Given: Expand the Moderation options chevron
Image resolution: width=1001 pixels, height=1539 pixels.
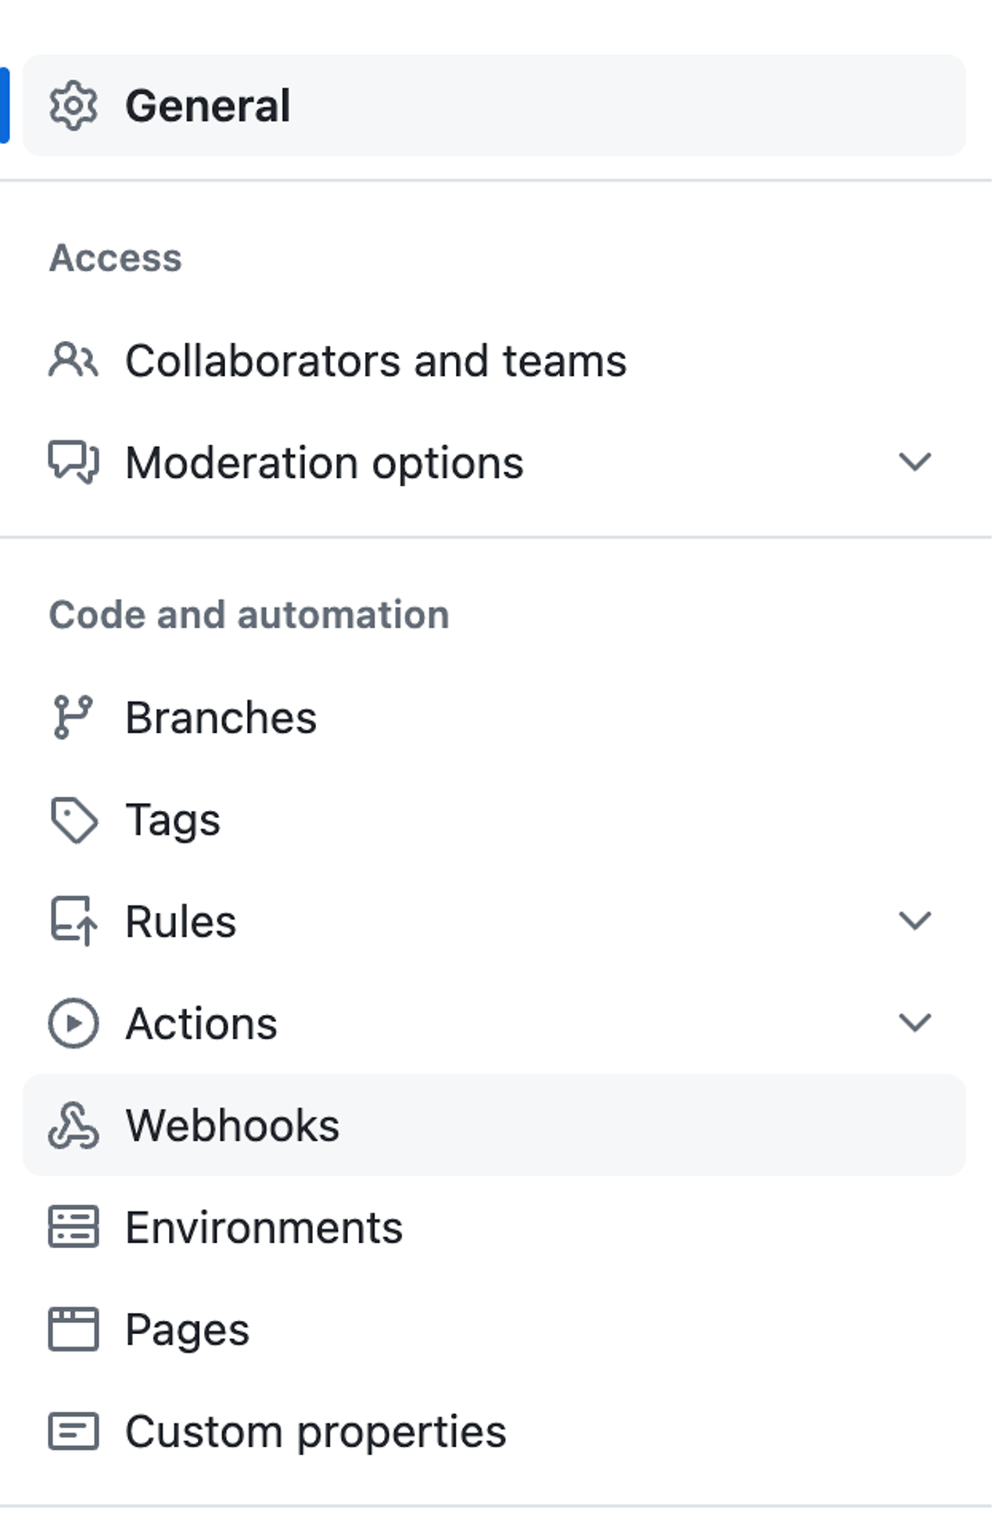Looking at the screenshot, I should tap(914, 462).
